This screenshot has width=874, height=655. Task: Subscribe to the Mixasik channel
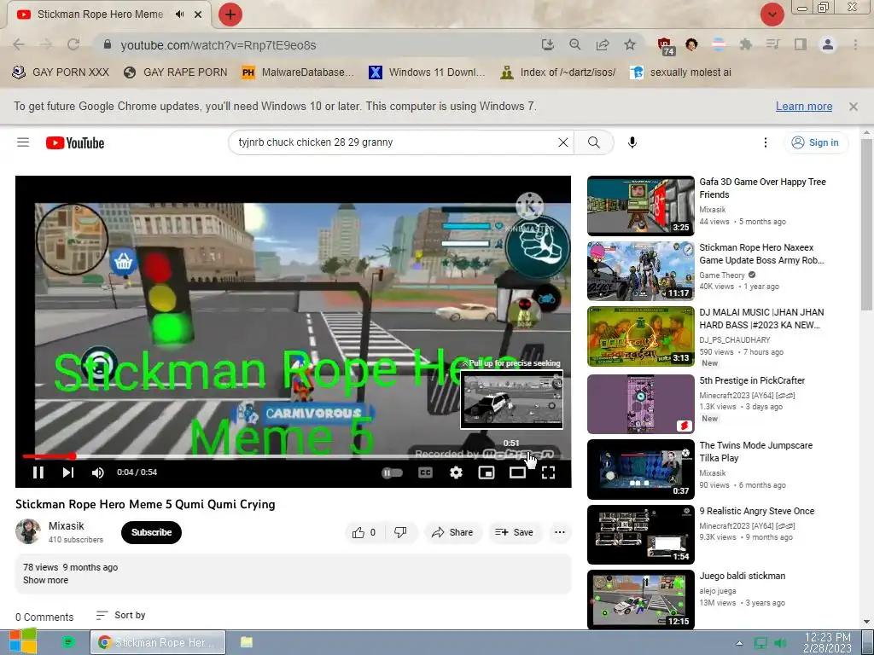[151, 532]
